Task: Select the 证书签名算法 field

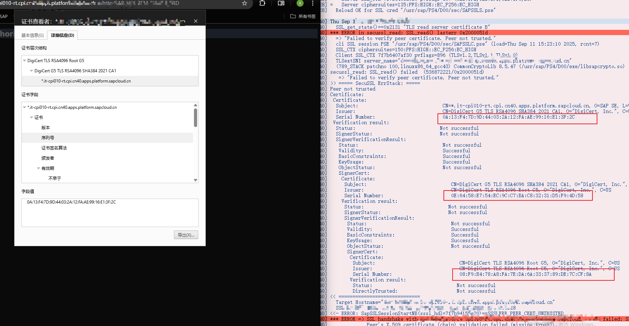Action: click(x=54, y=148)
